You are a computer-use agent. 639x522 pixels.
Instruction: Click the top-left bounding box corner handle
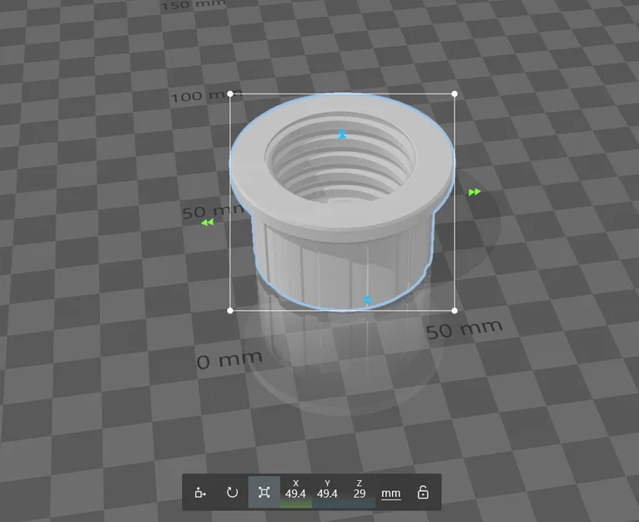tap(230, 94)
